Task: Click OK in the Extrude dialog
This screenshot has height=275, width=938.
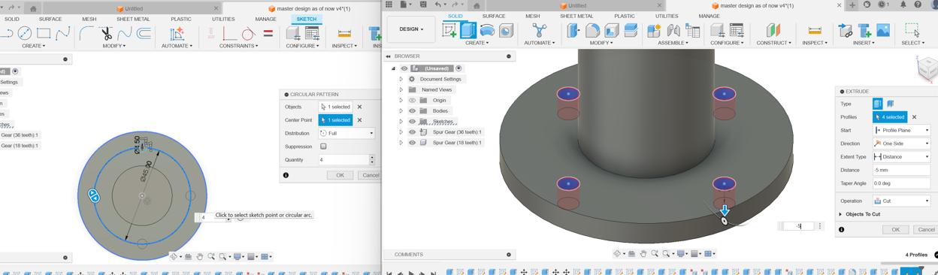Action: click(x=895, y=229)
